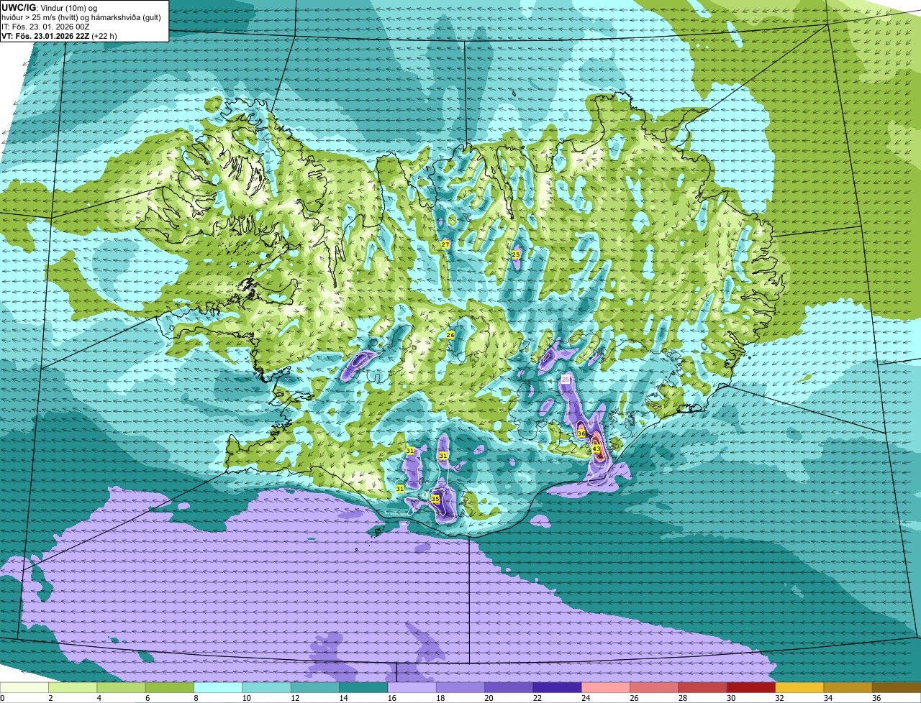Click the yellow gust label 26
921x703 pixels.
coord(450,335)
